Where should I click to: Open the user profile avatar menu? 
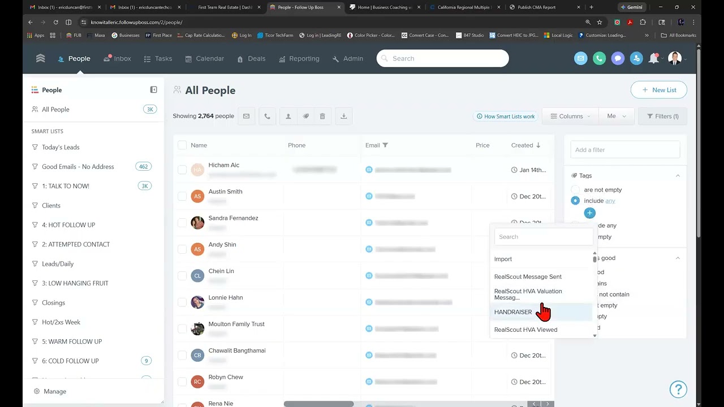(674, 58)
